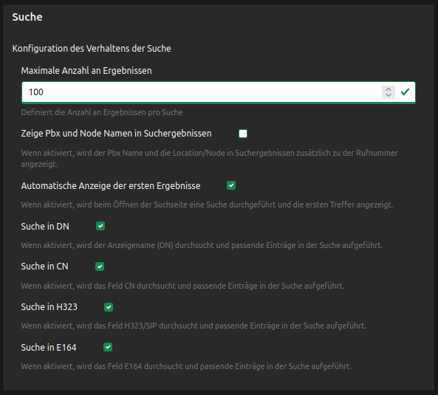
Task: Click the Maximale Anzahl an Ergebnissen label
Action: (x=86, y=71)
